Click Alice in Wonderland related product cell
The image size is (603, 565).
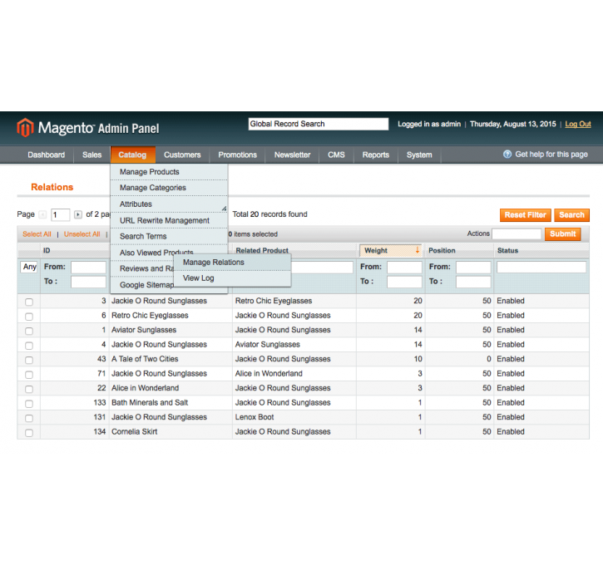(x=269, y=373)
